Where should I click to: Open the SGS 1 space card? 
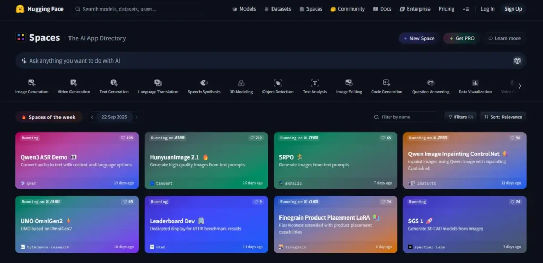click(465, 225)
